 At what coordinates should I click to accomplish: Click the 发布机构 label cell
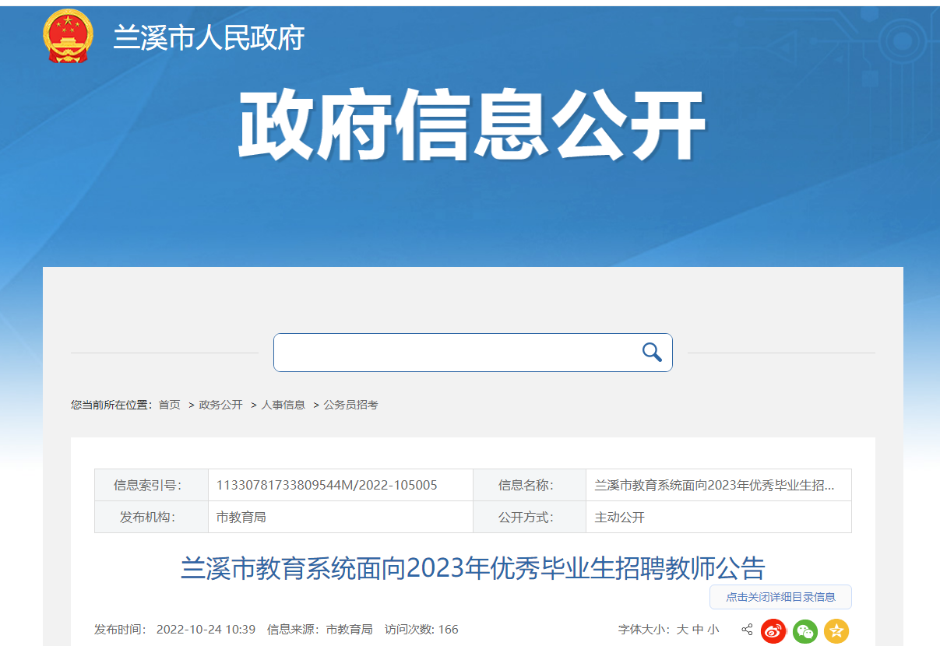pyautogui.click(x=151, y=517)
